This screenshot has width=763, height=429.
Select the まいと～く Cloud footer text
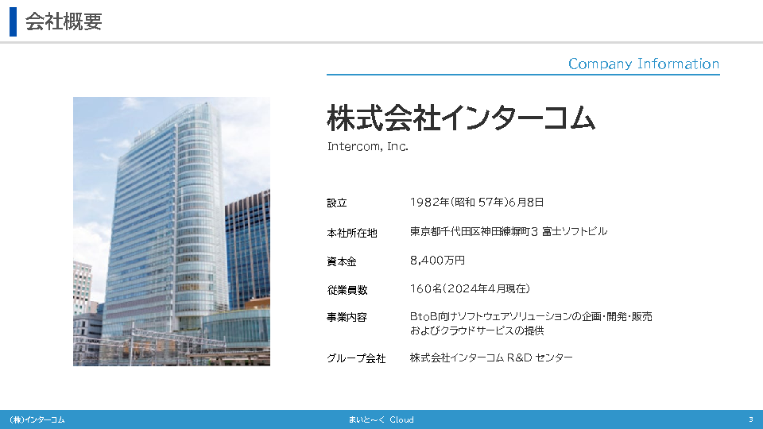(x=381, y=419)
